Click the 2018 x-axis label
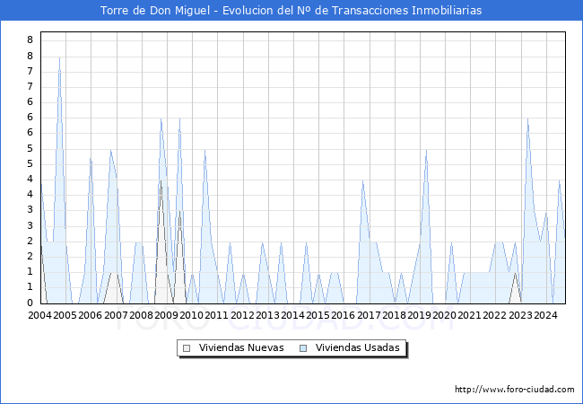This screenshot has height=404, width=583. click(394, 315)
